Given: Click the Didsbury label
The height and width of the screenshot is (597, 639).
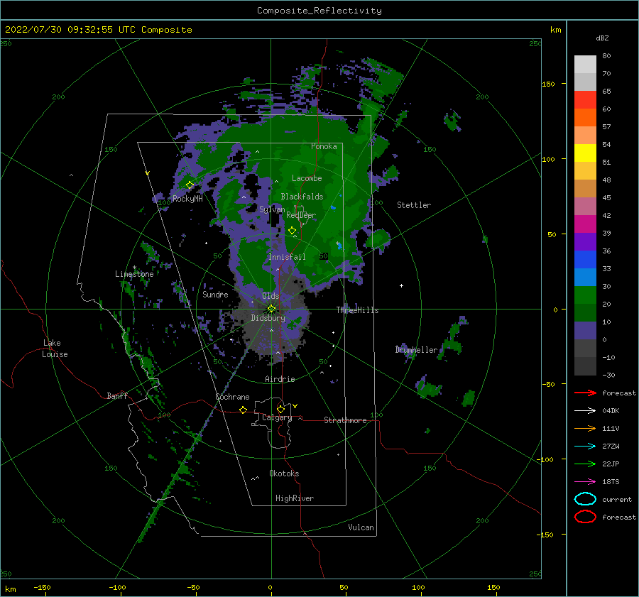Looking at the screenshot, I should [268, 318].
